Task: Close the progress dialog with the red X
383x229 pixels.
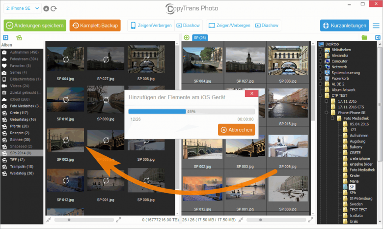Action: coord(251,93)
